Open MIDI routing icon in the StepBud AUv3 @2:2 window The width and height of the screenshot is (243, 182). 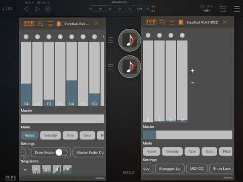click(x=162, y=22)
